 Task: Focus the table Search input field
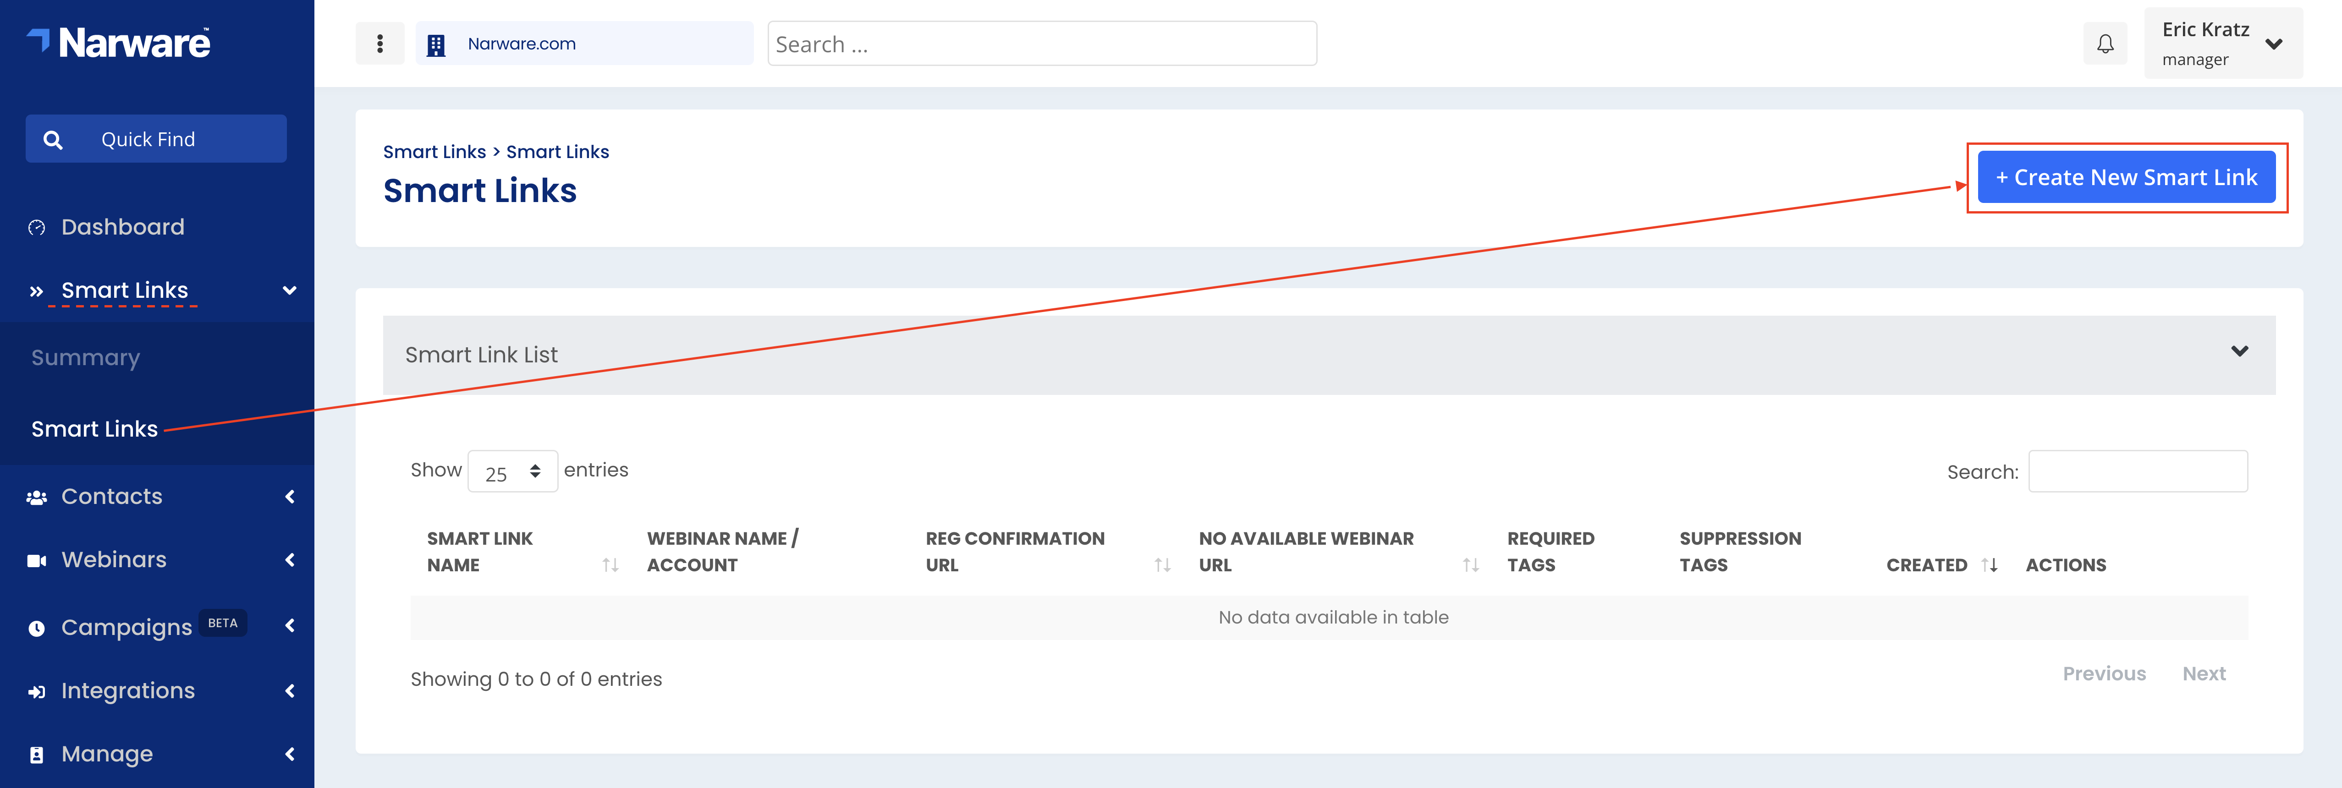[2139, 472]
